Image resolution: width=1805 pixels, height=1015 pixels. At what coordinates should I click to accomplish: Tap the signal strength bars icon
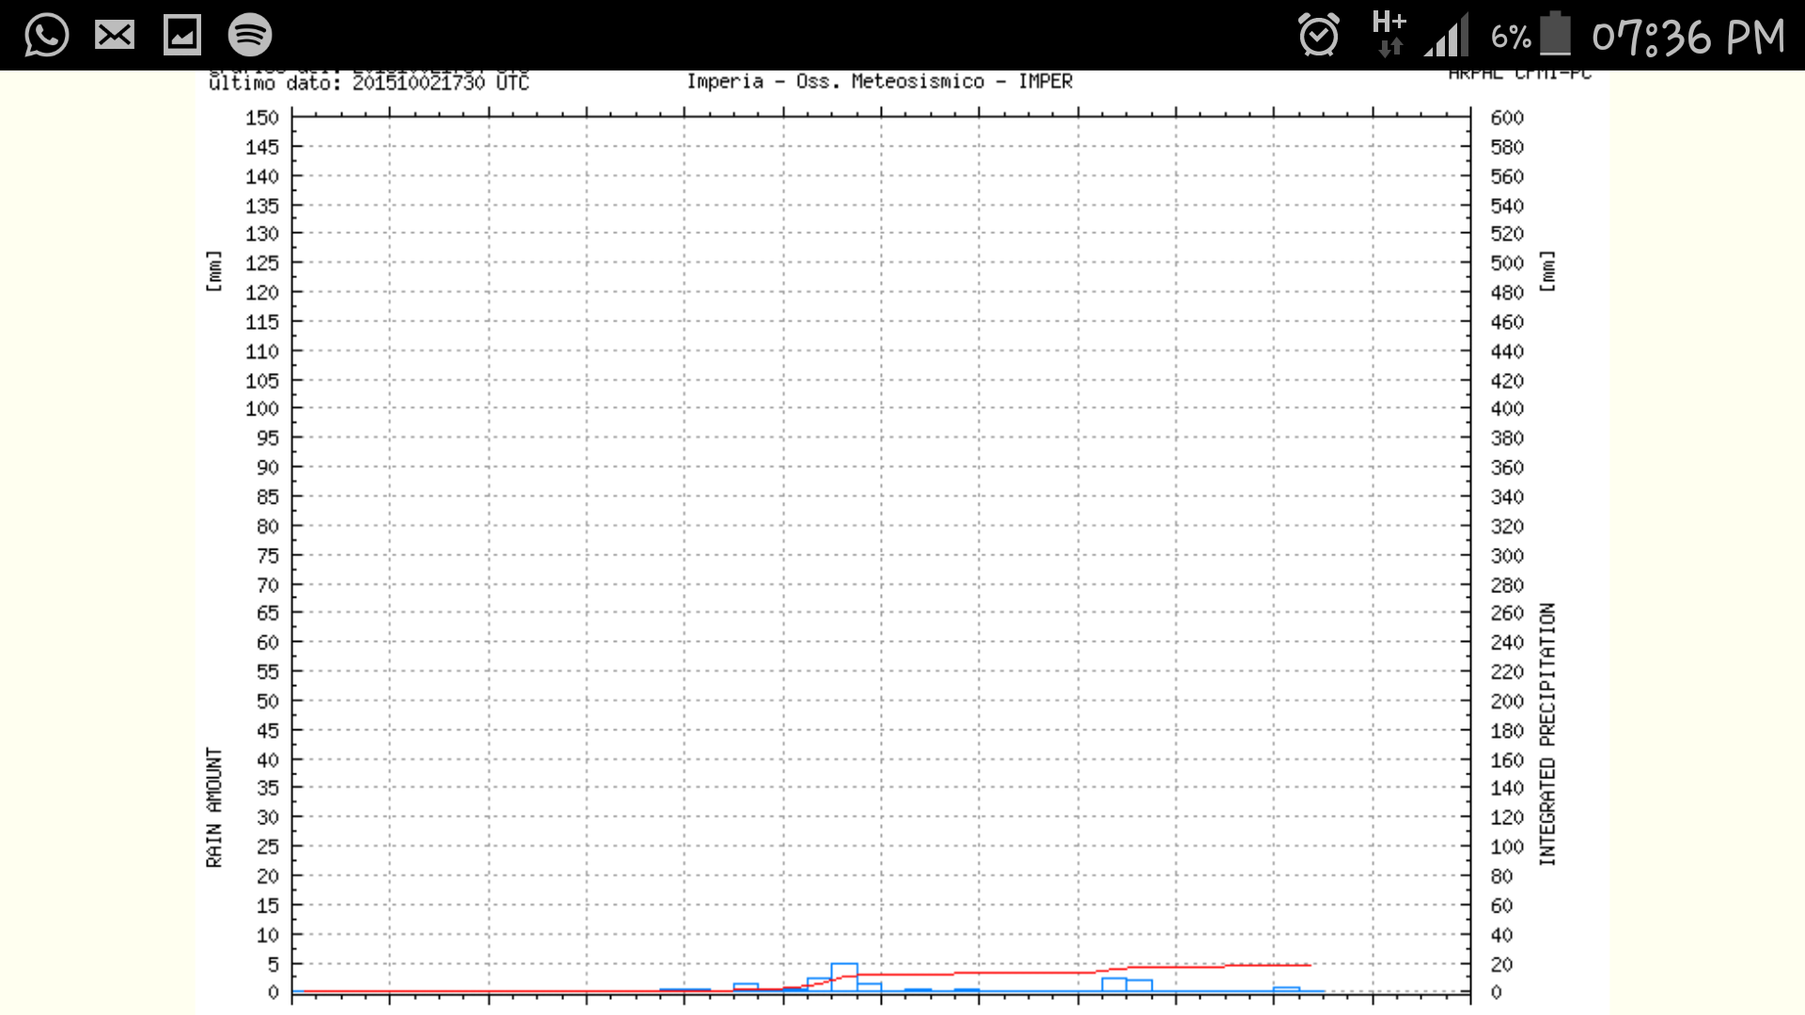point(1447,36)
